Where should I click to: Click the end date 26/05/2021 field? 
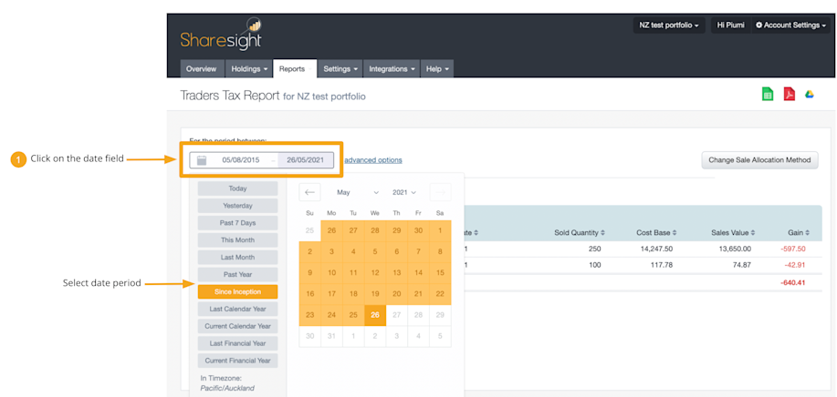click(x=305, y=160)
